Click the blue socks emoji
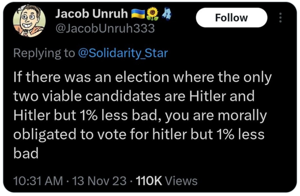Screen dimensions: 300x196 point(167,14)
